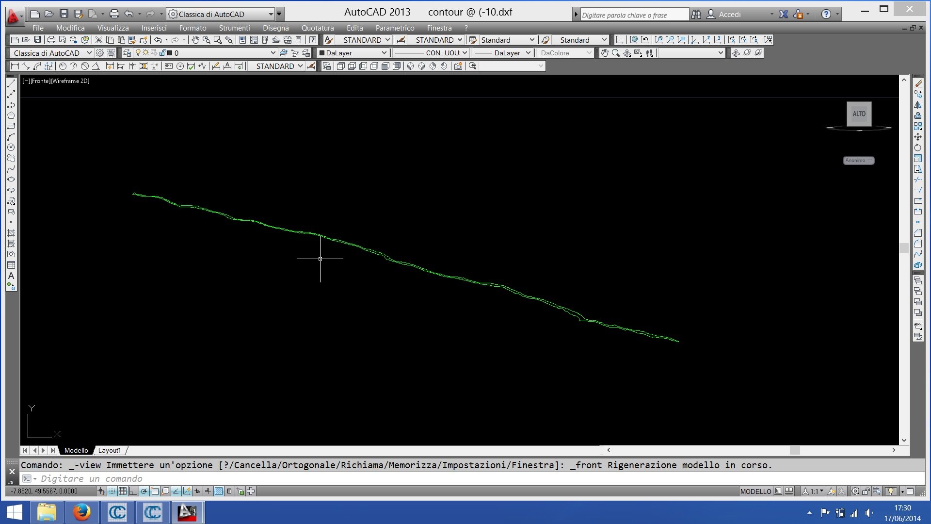The width and height of the screenshot is (931, 524).
Task: Select the multiline Text tool
Action: [11, 276]
